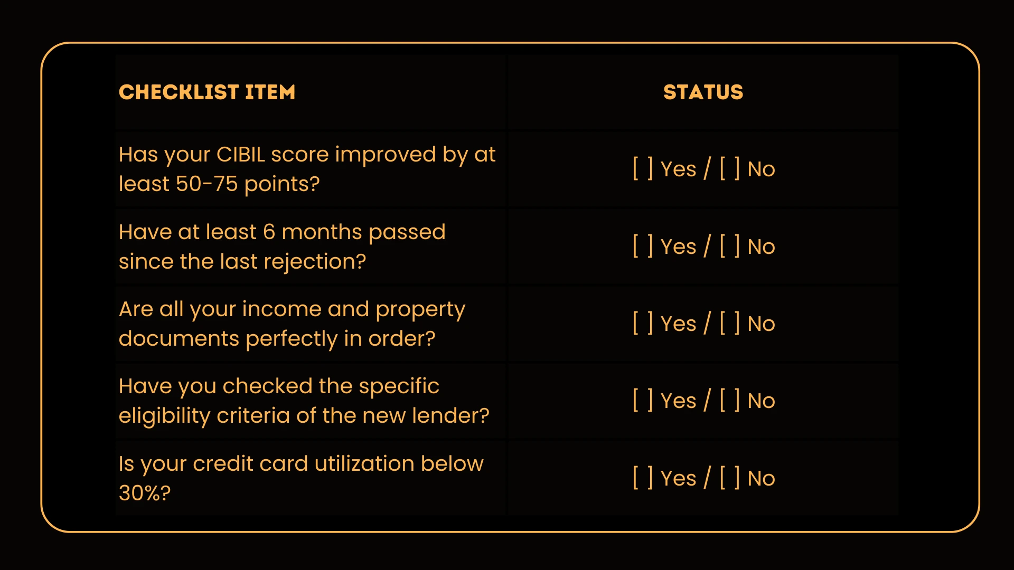Click the STATUS column header
The width and height of the screenshot is (1014, 570).
click(x=703, y=92)
